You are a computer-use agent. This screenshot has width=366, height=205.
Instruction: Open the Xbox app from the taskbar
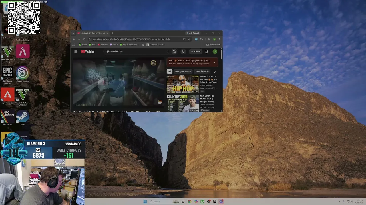pos(202,202)
